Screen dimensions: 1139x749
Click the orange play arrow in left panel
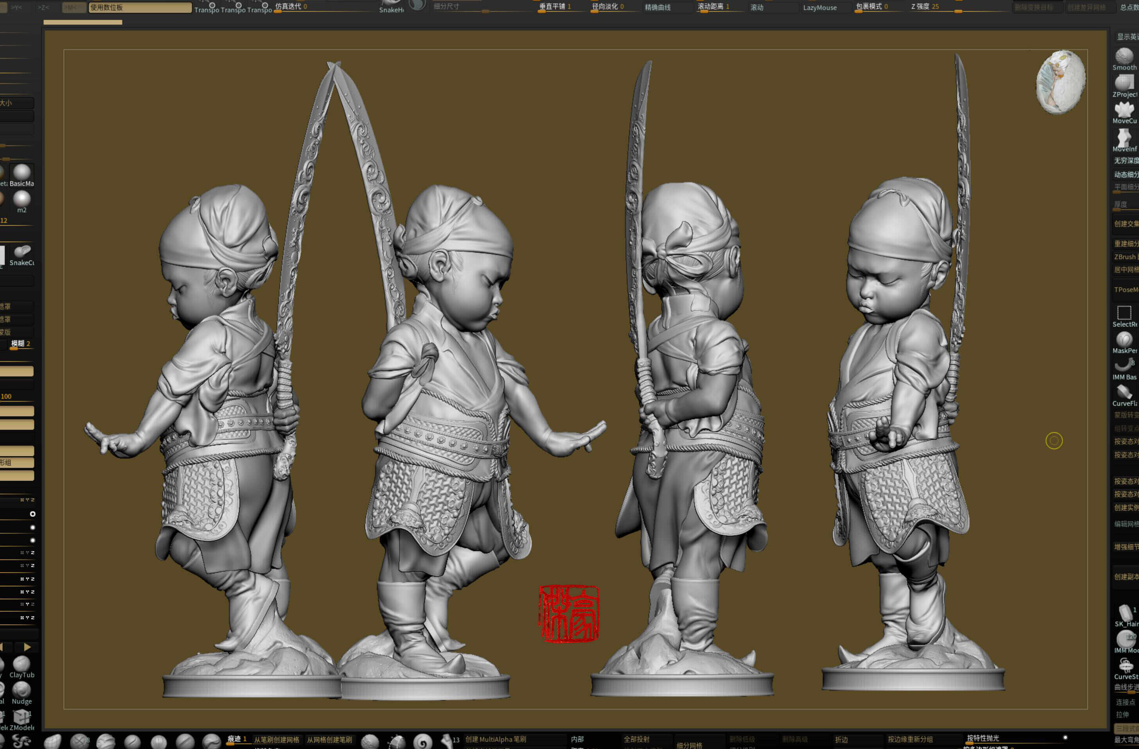click(x=27, y=647)
